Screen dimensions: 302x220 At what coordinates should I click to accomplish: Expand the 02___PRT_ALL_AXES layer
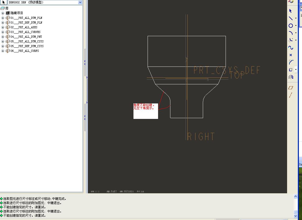pyautogui.click(x=3, y=27)
